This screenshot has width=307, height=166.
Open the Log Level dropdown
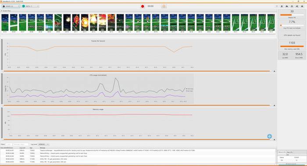(43, 144)
